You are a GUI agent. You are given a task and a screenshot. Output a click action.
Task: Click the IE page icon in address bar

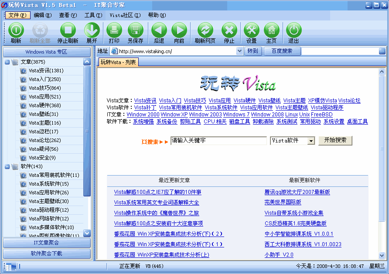(114, 51)
